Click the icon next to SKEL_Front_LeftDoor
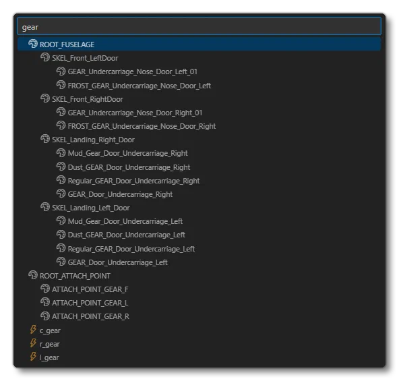 coord(45,57)
